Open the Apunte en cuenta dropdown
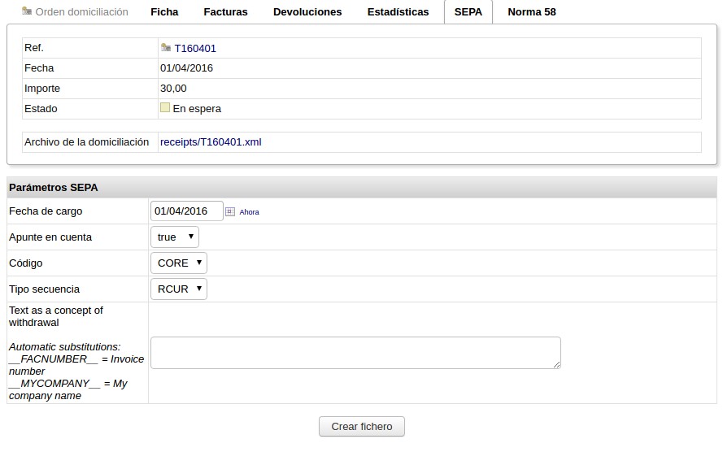Viewport: 723px width, 452px height. point(175,237)
